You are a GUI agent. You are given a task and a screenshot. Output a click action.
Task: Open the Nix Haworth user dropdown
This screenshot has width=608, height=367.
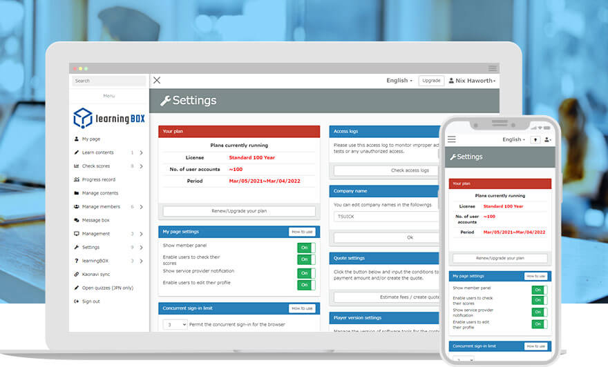pos(472,81)
